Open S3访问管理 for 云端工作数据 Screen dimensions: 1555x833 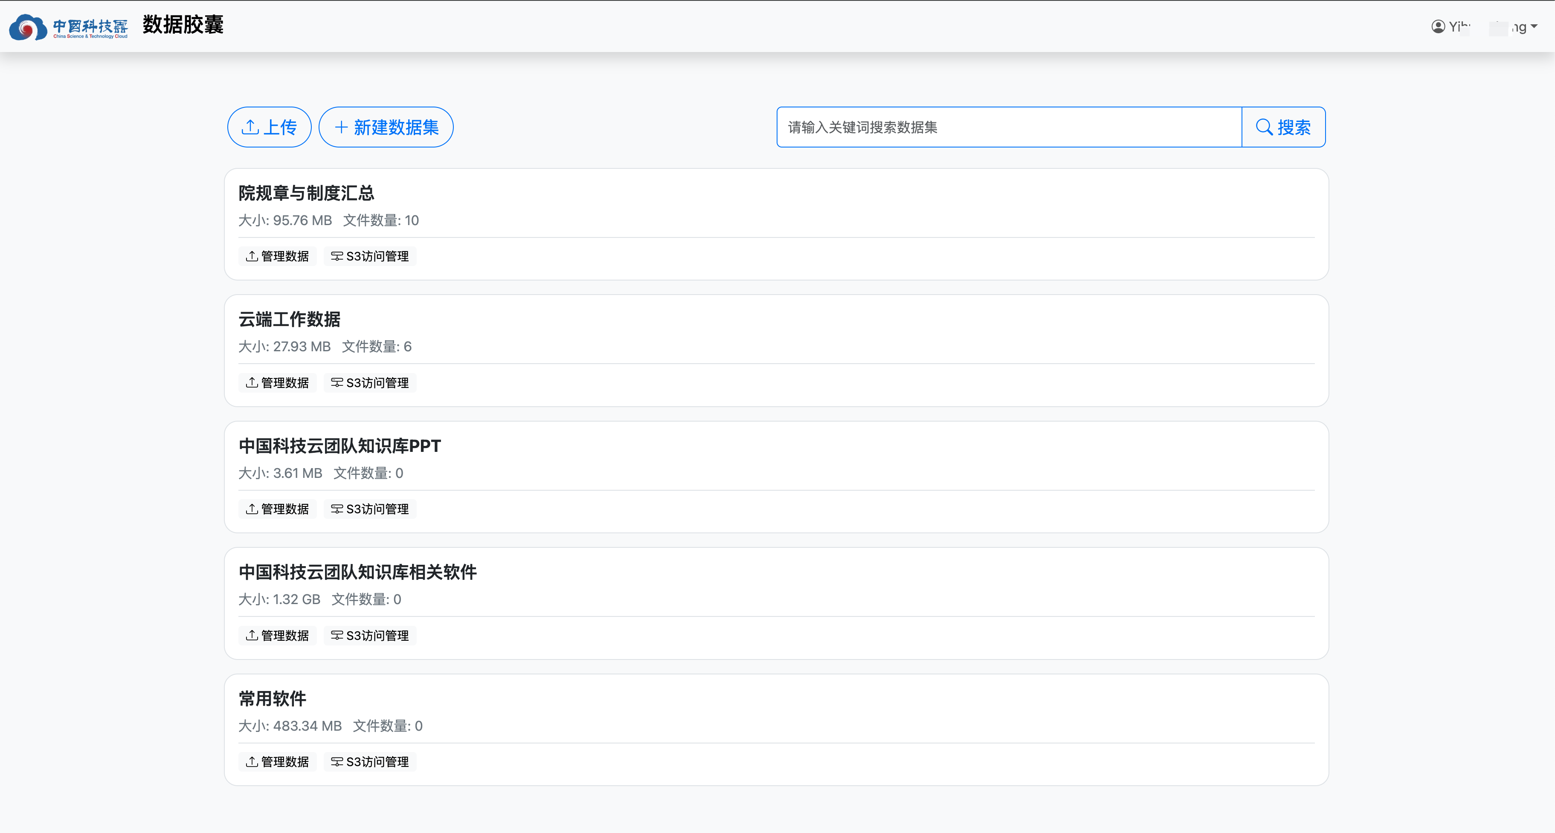(370, 383)
